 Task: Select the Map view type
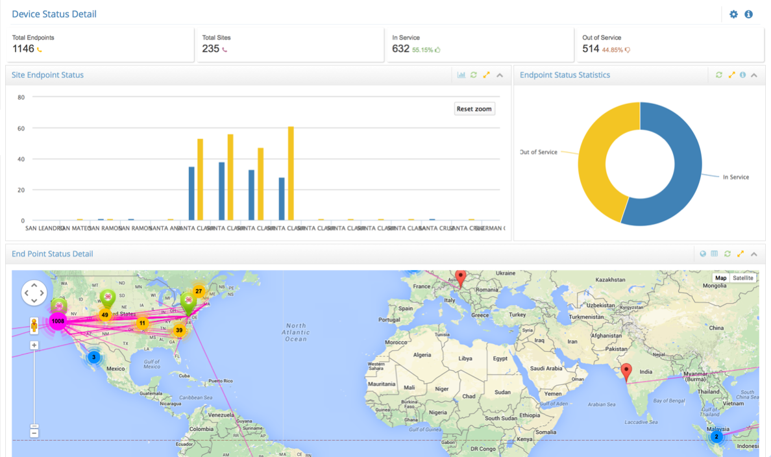720,278
